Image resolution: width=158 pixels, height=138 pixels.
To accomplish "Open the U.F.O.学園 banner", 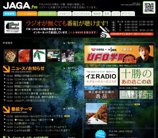I will 119,54.
